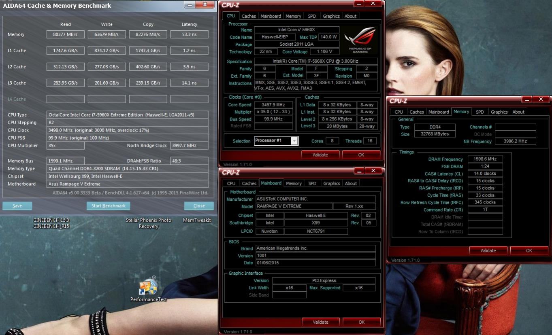Select the Motherboard Asus Rampage V Extreme field
Screen dimensions: 552x335
click(x=128, y=184)
